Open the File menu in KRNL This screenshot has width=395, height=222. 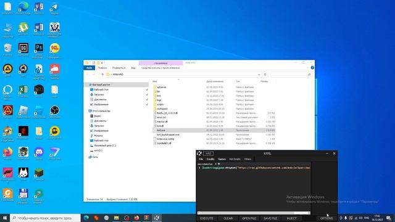[201, 159]
